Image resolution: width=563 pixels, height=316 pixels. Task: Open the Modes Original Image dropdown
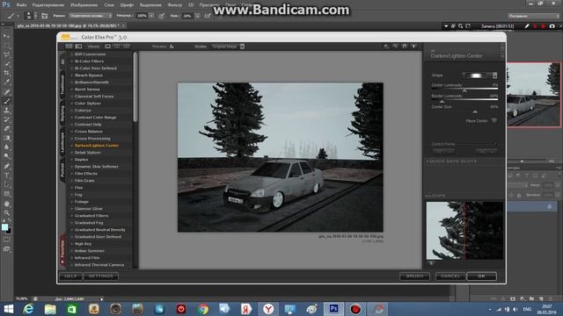[x=228, y=47]
